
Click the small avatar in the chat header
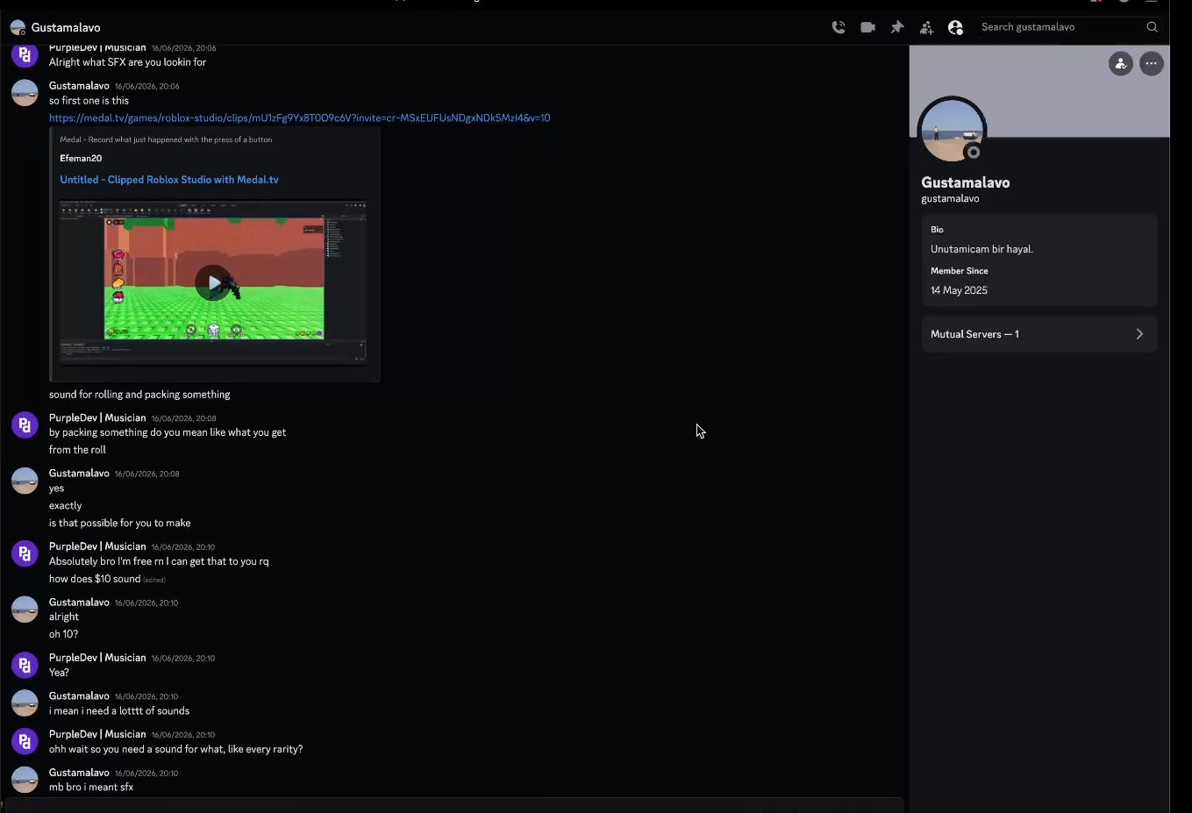(x=18, y=27)
